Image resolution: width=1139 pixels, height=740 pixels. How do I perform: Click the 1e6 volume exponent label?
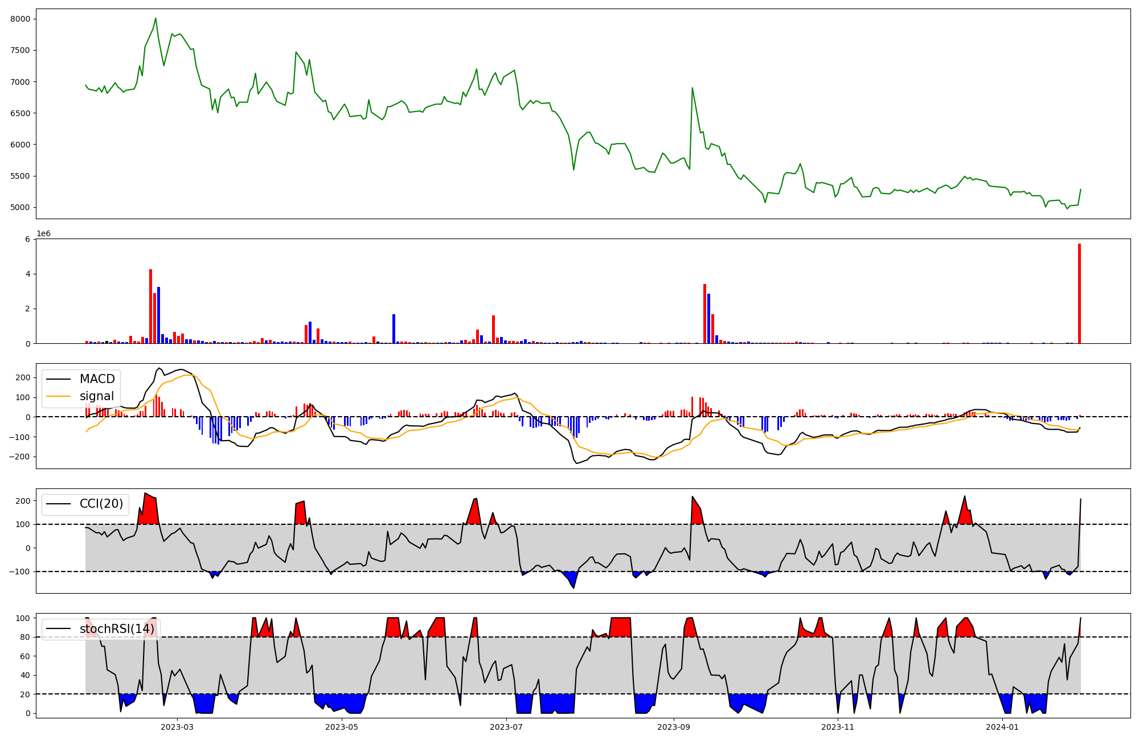point(44,234)
